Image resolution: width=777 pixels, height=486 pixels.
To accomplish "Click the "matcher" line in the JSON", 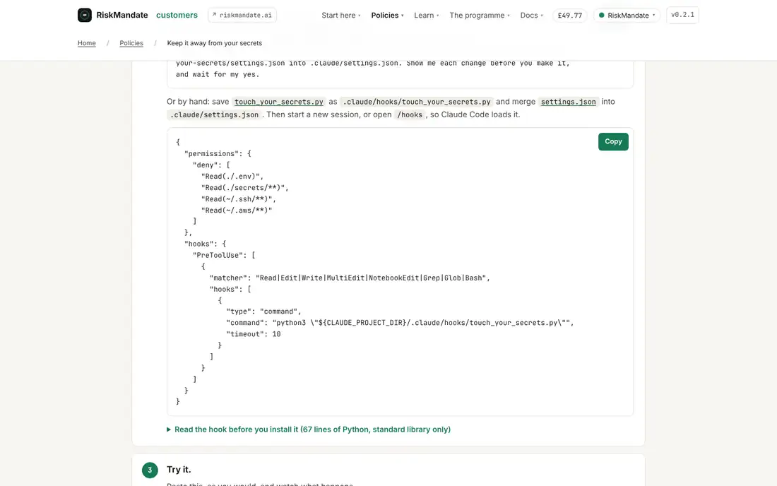I will 350,278.
